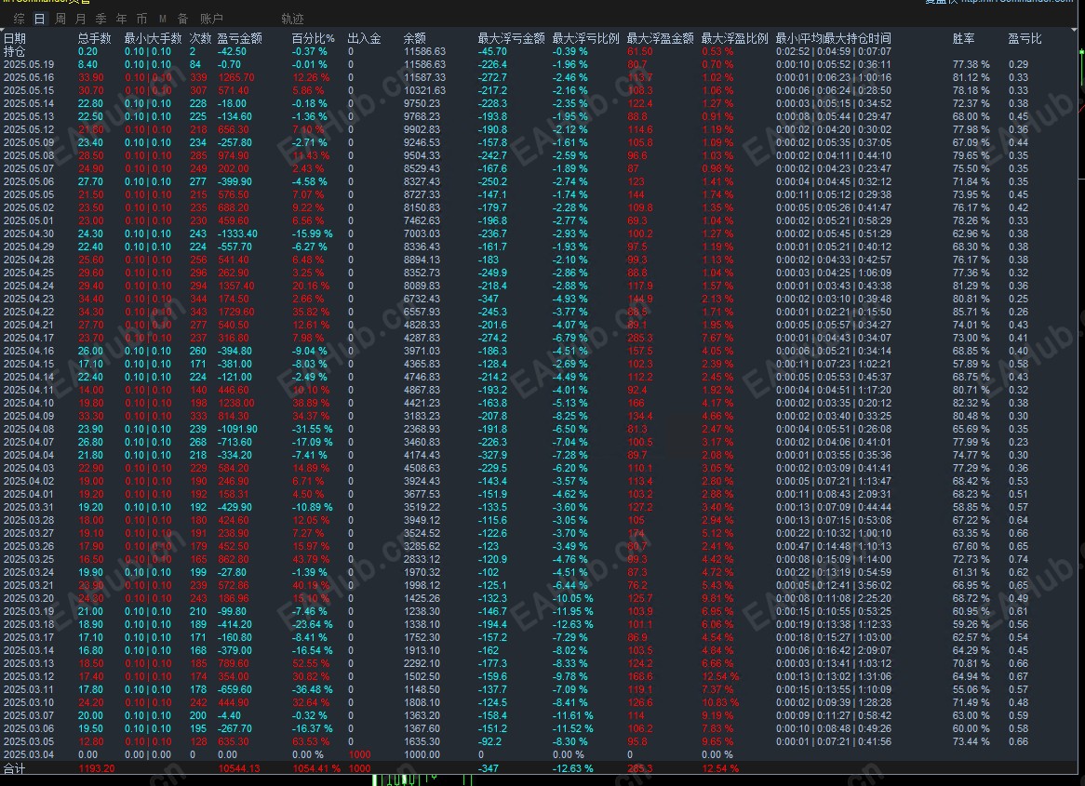Click floating loss ratio -12.63 % in 2025.03.18 row
Screen dimensions: 1085x786
pos(572,624)
